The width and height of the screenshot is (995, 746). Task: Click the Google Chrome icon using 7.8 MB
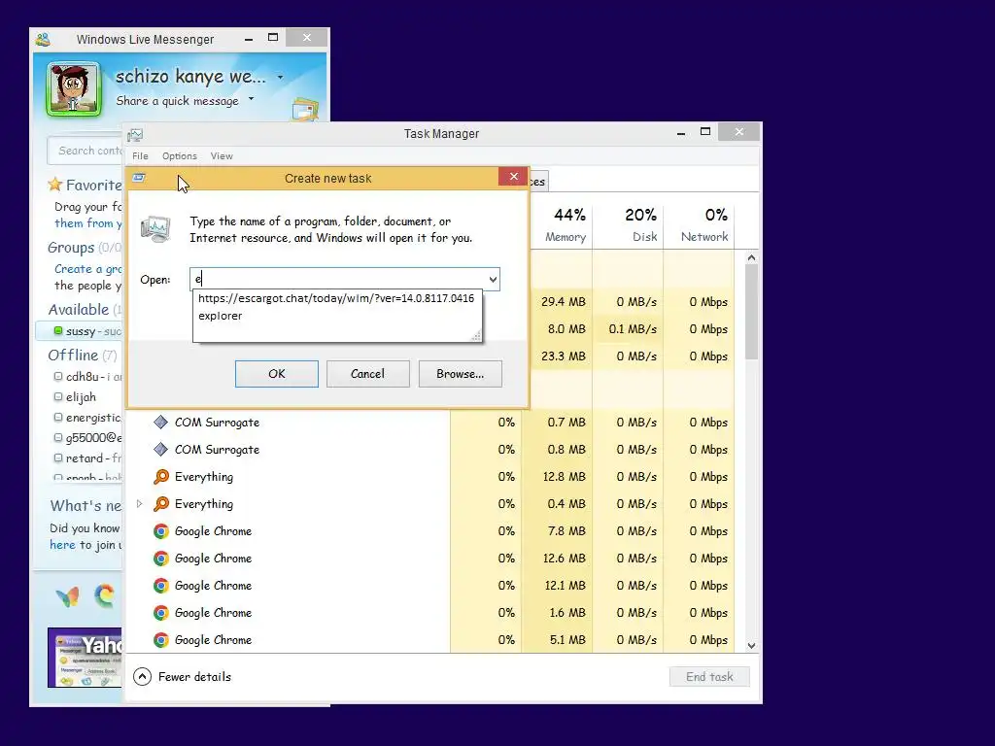[x=161, y=531]
